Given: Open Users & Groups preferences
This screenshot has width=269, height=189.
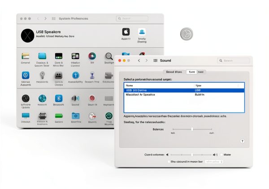Looking at the screenshot, I should 58,75.
